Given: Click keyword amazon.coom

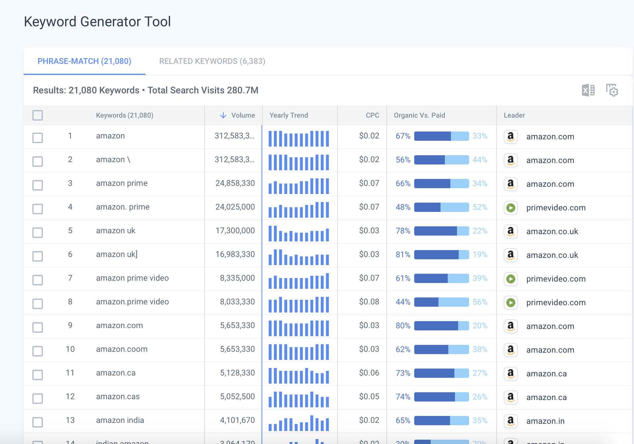Looking at the screenshot, I should tap(122, 349).
